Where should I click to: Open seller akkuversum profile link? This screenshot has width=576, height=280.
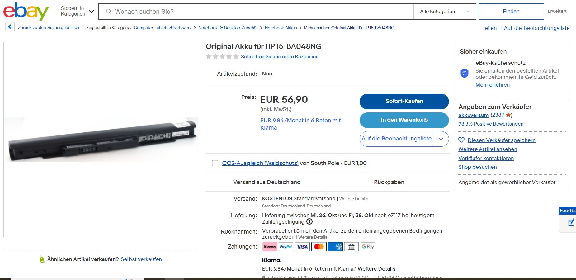click(x=473, y=115)
